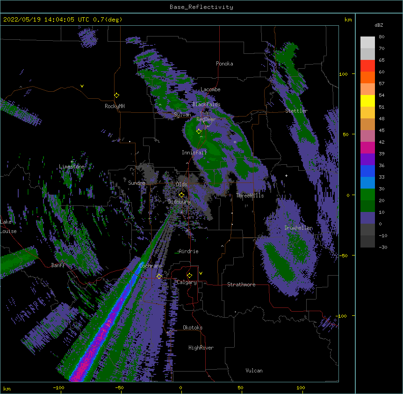Click the Didsbury town label
Image resolution: width=403 pixels, height=394 pixels.
pos(180,202)
